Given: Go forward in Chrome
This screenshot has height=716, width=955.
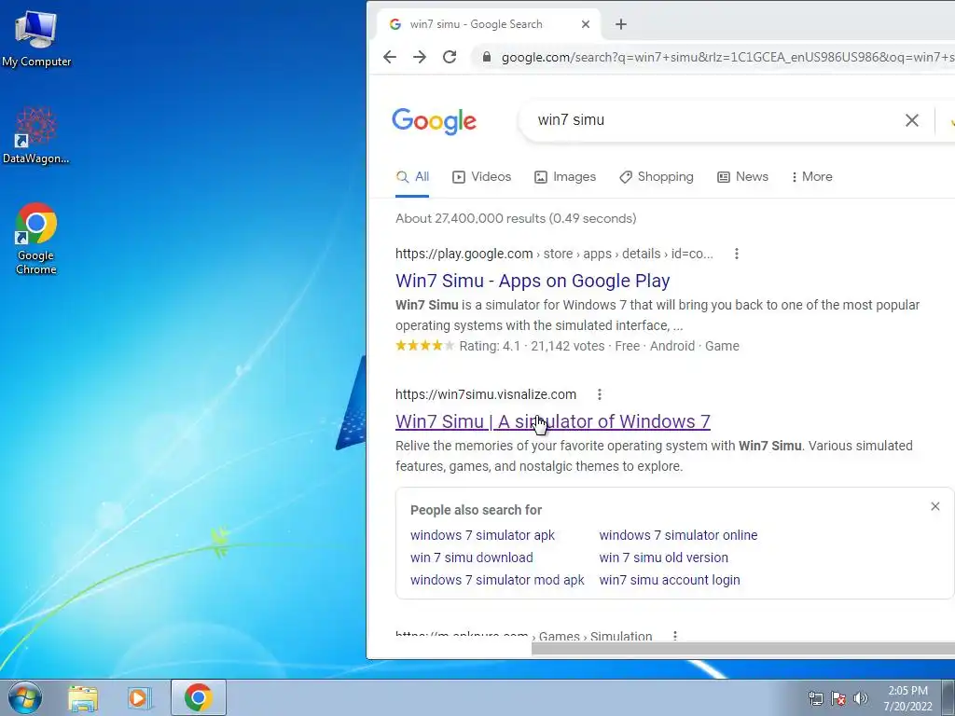Looking at the screenshot, I should pos(420,57).
